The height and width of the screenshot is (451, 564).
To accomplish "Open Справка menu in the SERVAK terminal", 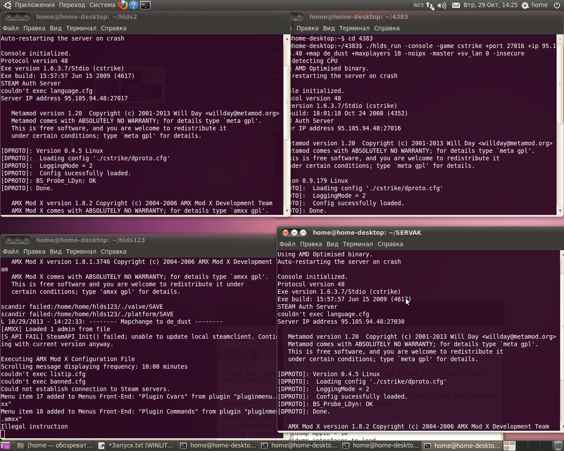I will (390, 244).
